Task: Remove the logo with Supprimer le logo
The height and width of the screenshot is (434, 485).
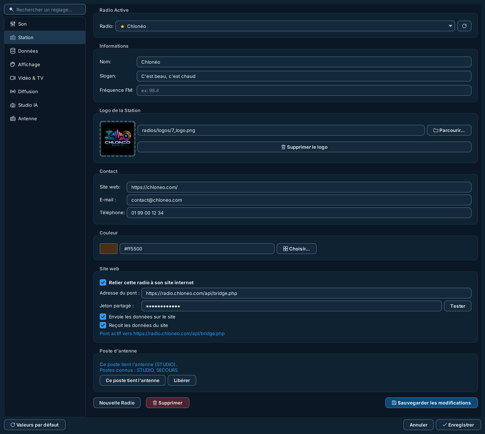Action: click(304, 147)
